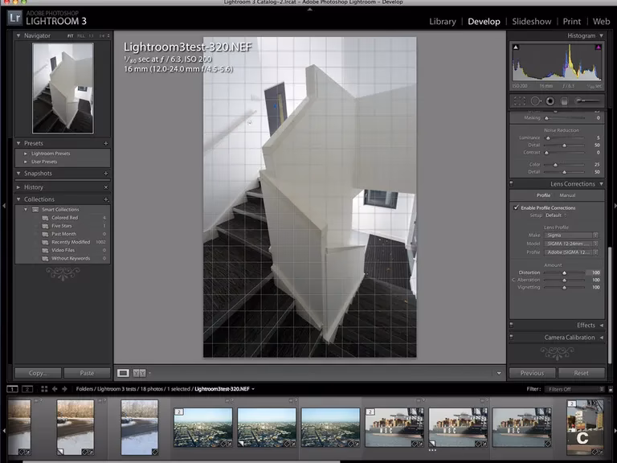Screen dimensions: 617x463
Task: Expand the Lightroom Presets folder
Action: [26, 153]
